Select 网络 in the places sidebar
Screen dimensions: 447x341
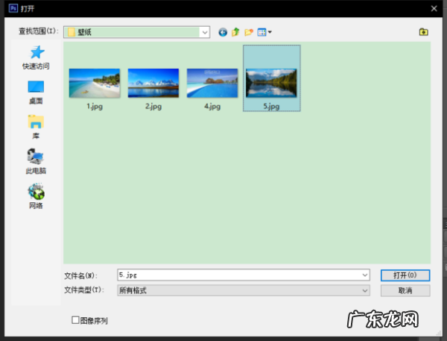click(36, 196)
